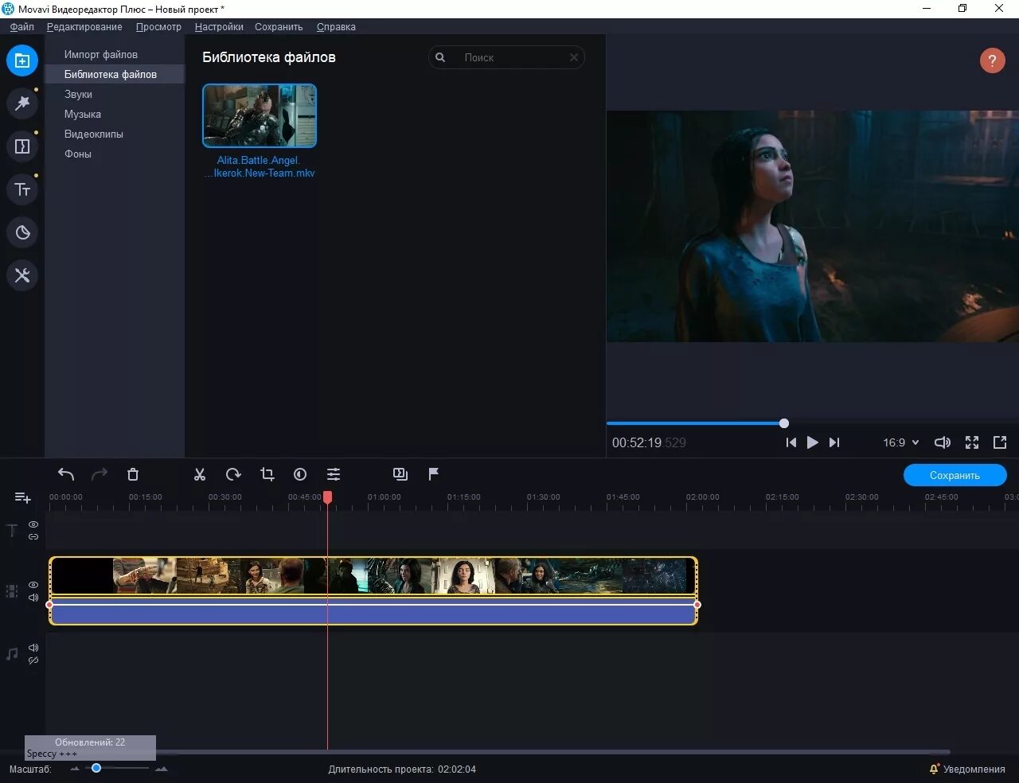1019x783 pixels.
Task: Switch to the Видеоклипы category
Action: coord(93,134)
